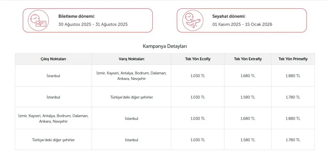This screenshot has height=156, width=327.
Task: Click the "Kampanya Detayları" heading
Action: [165, 46]
